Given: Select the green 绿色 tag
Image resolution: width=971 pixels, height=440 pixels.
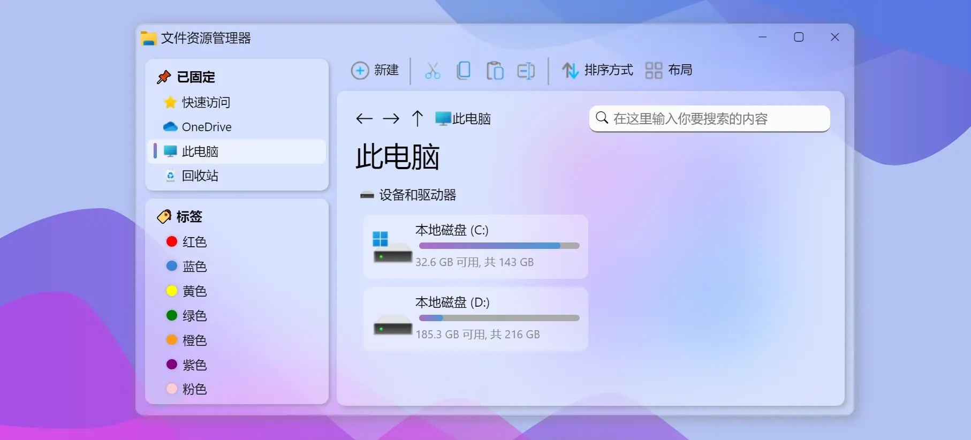Looking at the screenshot, I should 194,316.
